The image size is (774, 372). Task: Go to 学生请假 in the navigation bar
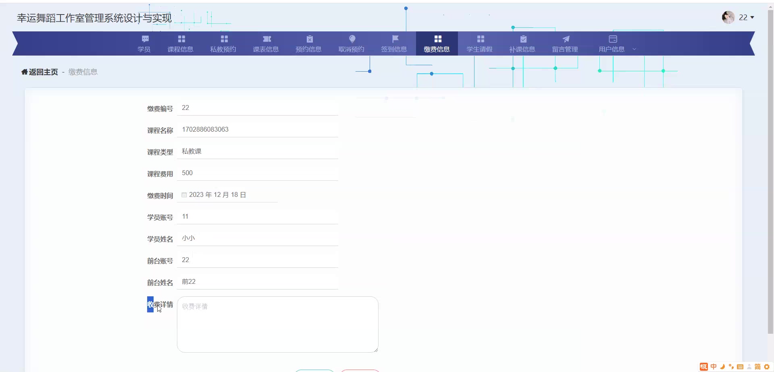[480, 43]
